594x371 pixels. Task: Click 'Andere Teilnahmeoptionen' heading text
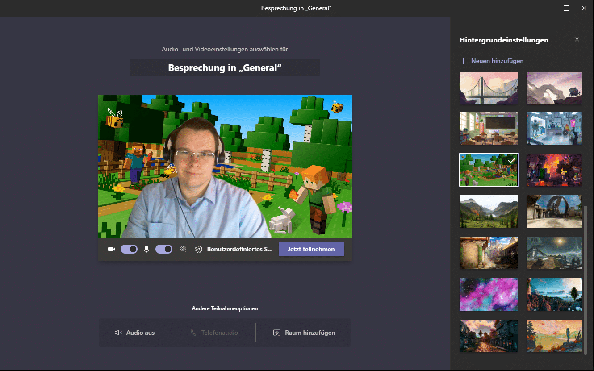(x=225, y=308)
